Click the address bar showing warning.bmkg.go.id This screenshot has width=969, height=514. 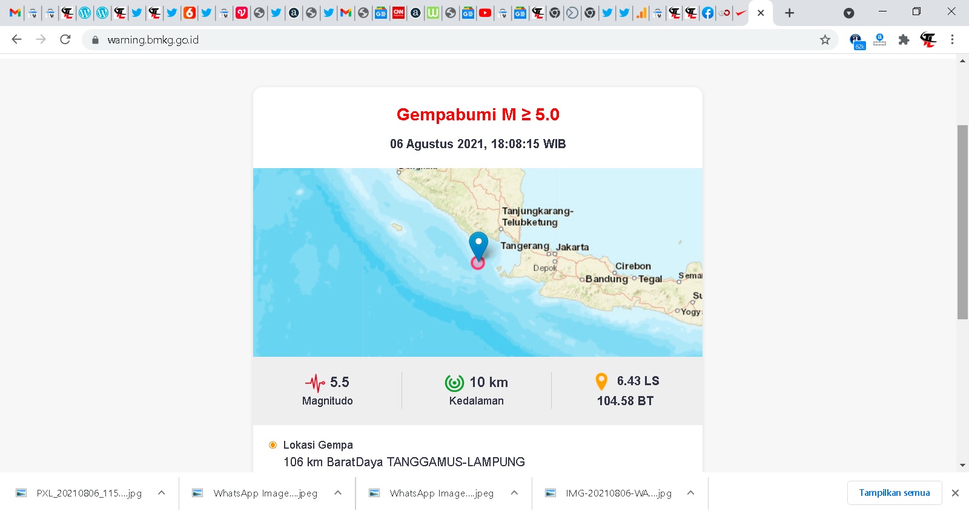424,40
